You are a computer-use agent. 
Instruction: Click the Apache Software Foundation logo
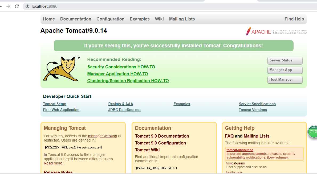(x=276, y=32)
